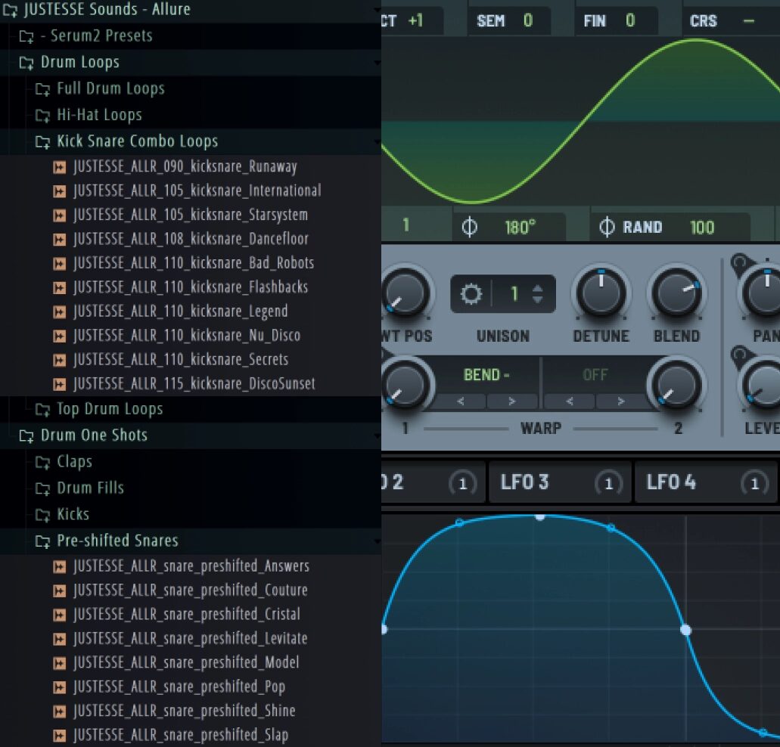
Task: Open the OFF warp 2 mode menu
Action: pos(595,374)
